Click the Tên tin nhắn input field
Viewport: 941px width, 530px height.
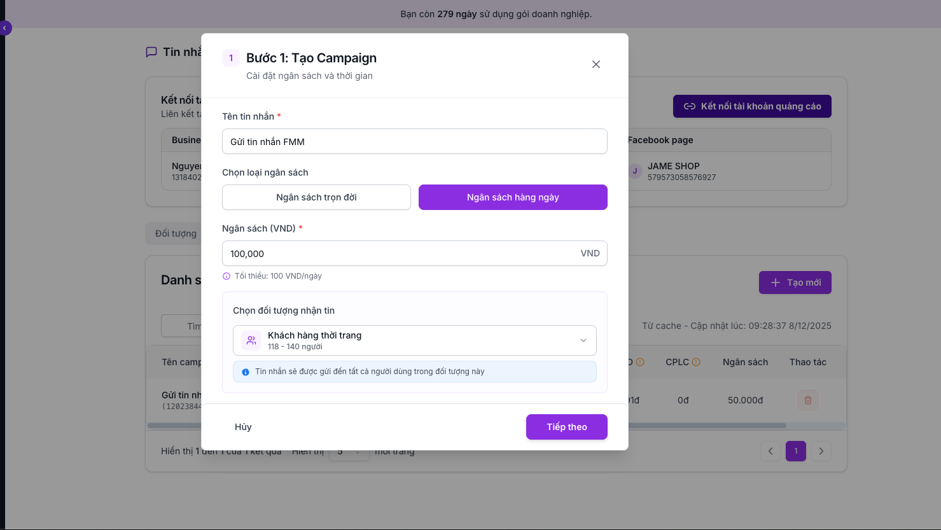414,142
